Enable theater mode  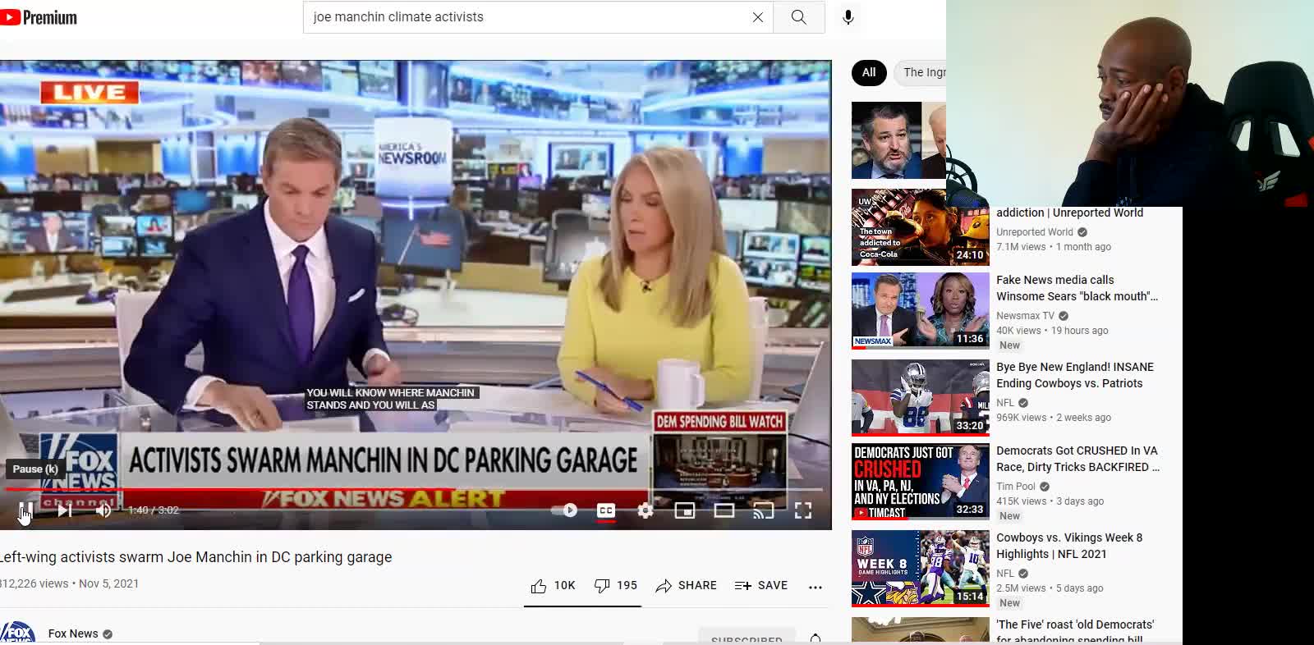point(724,510)
